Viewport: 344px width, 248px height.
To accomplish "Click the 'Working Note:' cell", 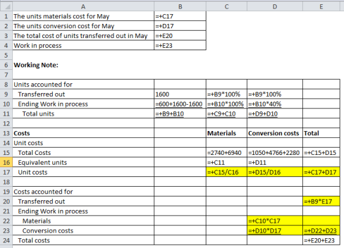I will [x=84, y=65].
